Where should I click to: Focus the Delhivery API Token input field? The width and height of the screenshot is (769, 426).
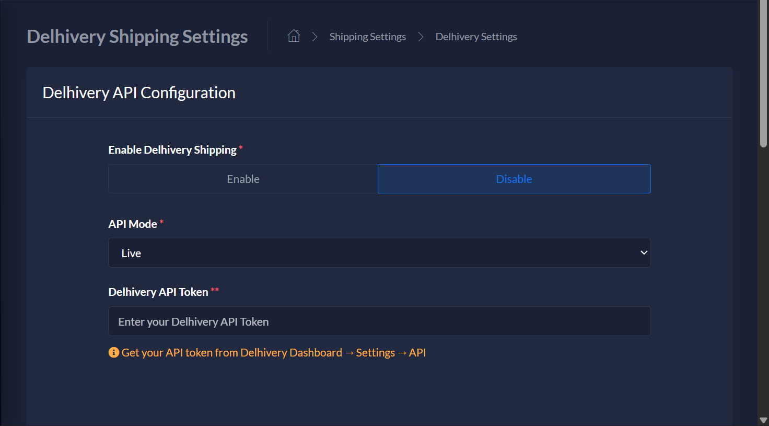coord(379,321)
